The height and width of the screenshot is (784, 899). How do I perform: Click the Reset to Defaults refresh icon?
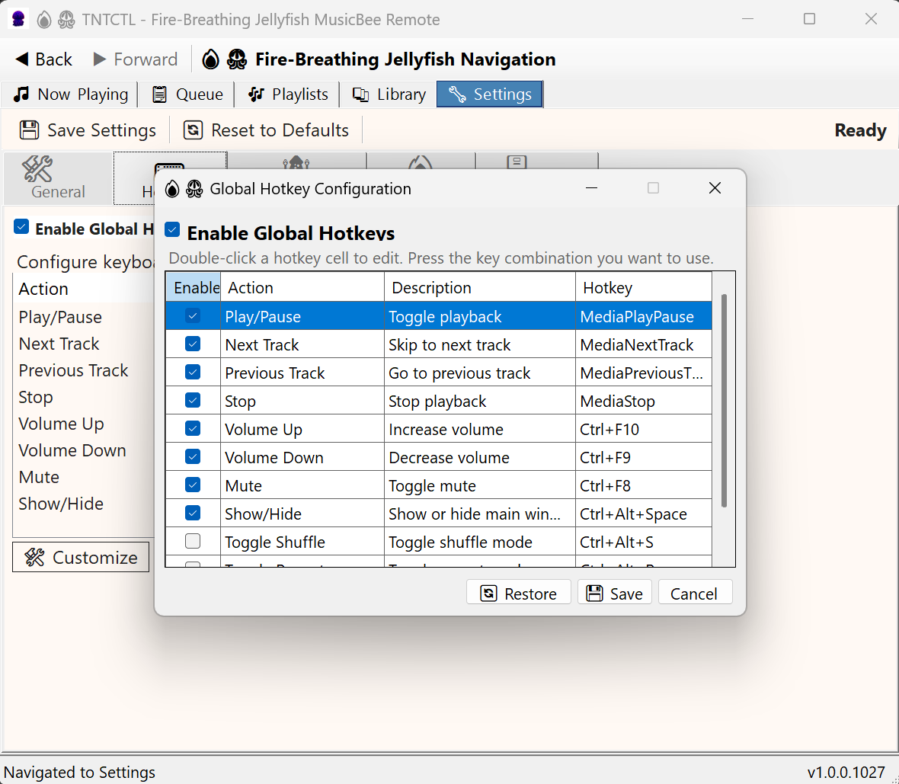[x=194, y=130]
